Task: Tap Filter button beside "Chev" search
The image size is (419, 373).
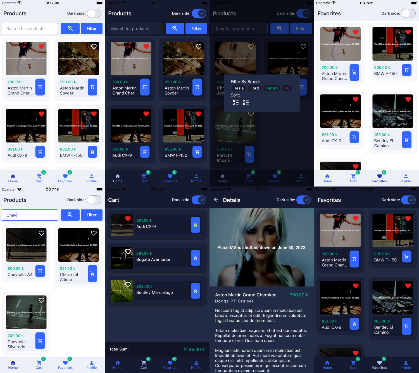Action: click(92, 215)
